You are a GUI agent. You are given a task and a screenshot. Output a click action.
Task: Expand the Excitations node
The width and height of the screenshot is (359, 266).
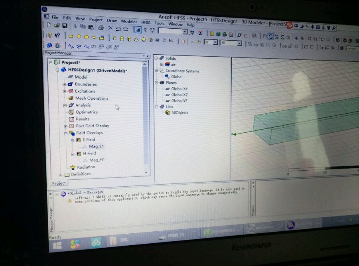point(65,91)
